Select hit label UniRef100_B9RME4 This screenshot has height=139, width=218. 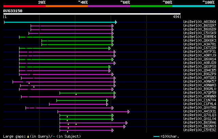click(200, 37)
